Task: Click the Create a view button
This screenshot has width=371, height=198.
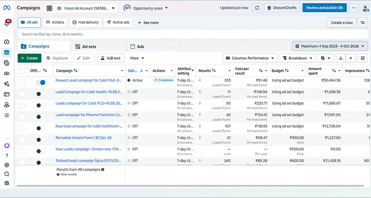Action: click(x=342, y=23)
